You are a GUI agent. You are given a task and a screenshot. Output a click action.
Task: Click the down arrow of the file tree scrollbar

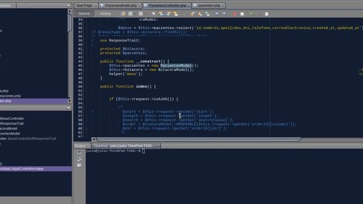point(69,101)
